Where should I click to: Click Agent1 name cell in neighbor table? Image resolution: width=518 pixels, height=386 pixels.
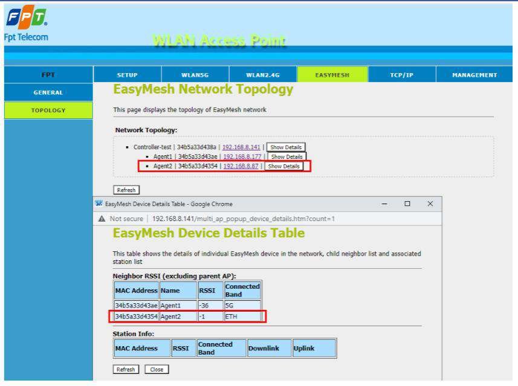coord(178,306)
